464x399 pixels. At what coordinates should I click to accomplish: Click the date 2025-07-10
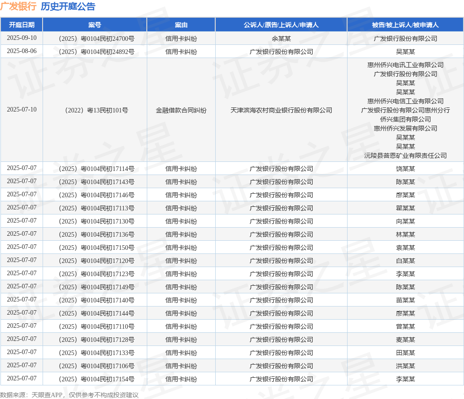tap(22, 110)
